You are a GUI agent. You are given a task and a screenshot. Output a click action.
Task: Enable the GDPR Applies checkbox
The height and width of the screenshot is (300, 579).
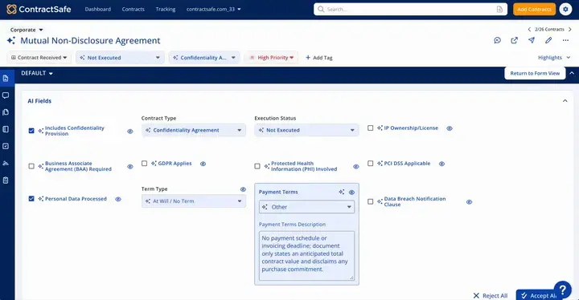145,164
